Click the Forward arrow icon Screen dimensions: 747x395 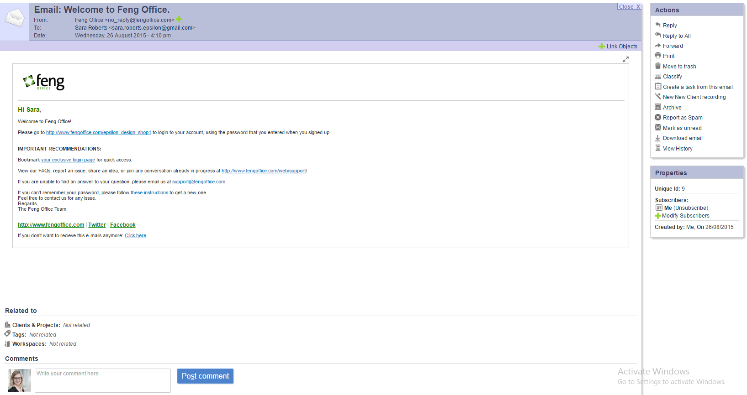point(658,46)
